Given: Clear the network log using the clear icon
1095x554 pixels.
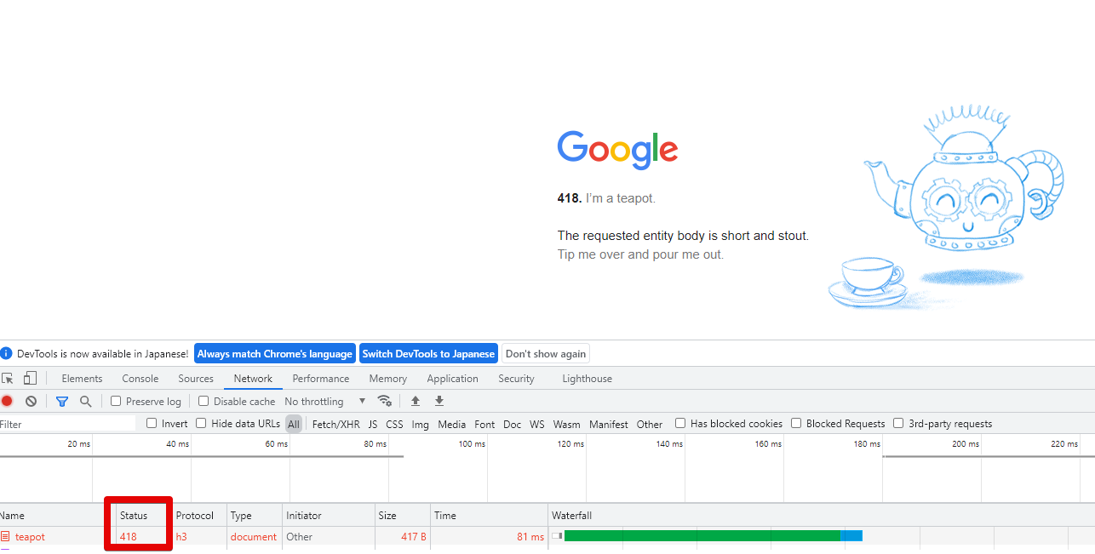Looking at the screenshot, I should (31, 400).
